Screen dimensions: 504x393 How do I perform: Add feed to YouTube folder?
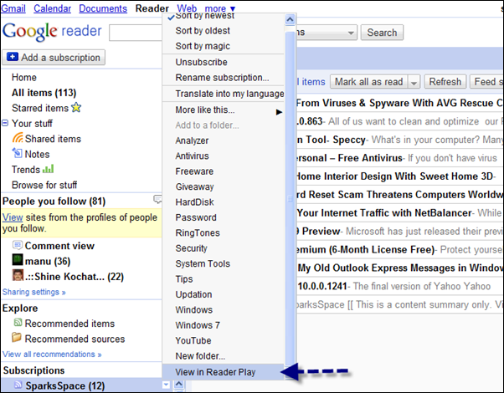[193, 341]
